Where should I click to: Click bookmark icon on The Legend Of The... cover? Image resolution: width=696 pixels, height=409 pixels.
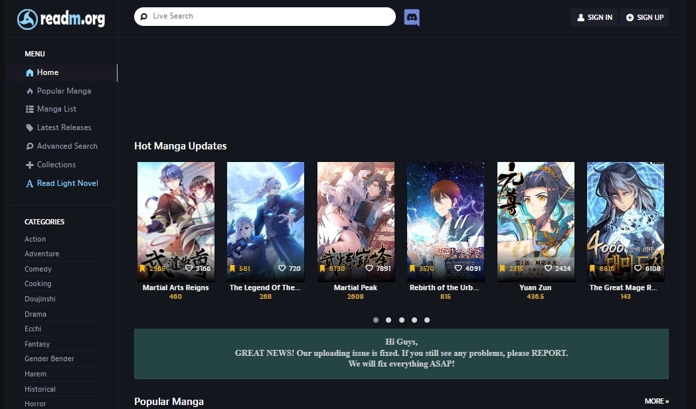[x=232, y=268]
